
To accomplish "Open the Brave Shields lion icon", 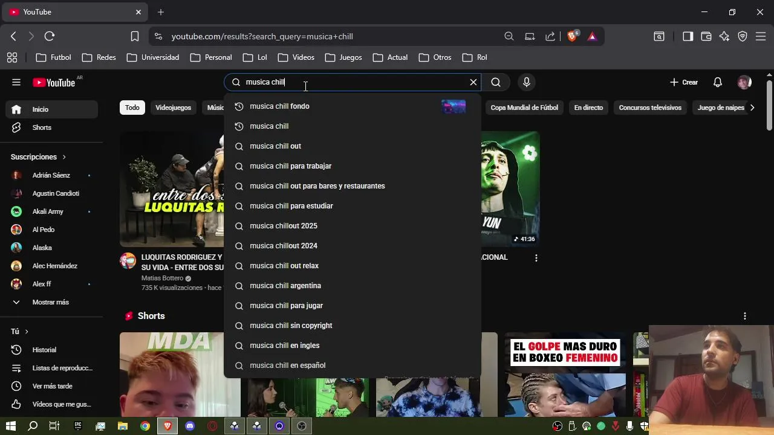I will click(x=572, y=36).
